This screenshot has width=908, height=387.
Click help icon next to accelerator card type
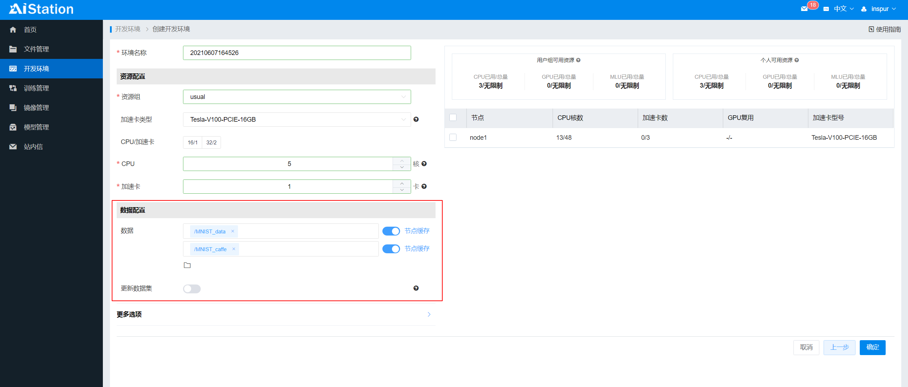416,120
